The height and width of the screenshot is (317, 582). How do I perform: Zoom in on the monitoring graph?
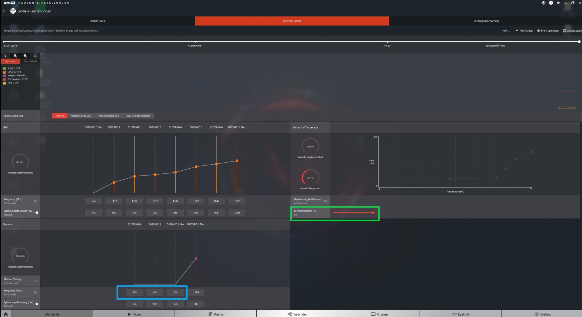[x=15, y=56]
